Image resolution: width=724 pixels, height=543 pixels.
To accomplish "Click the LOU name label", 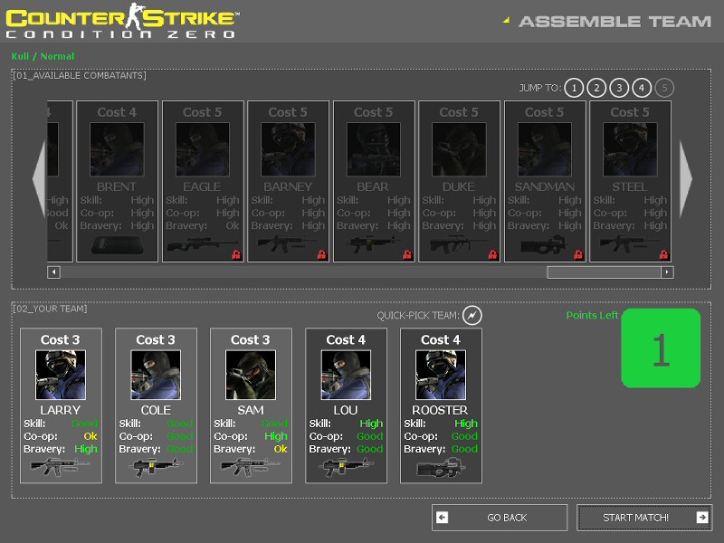I will (346, 410).
